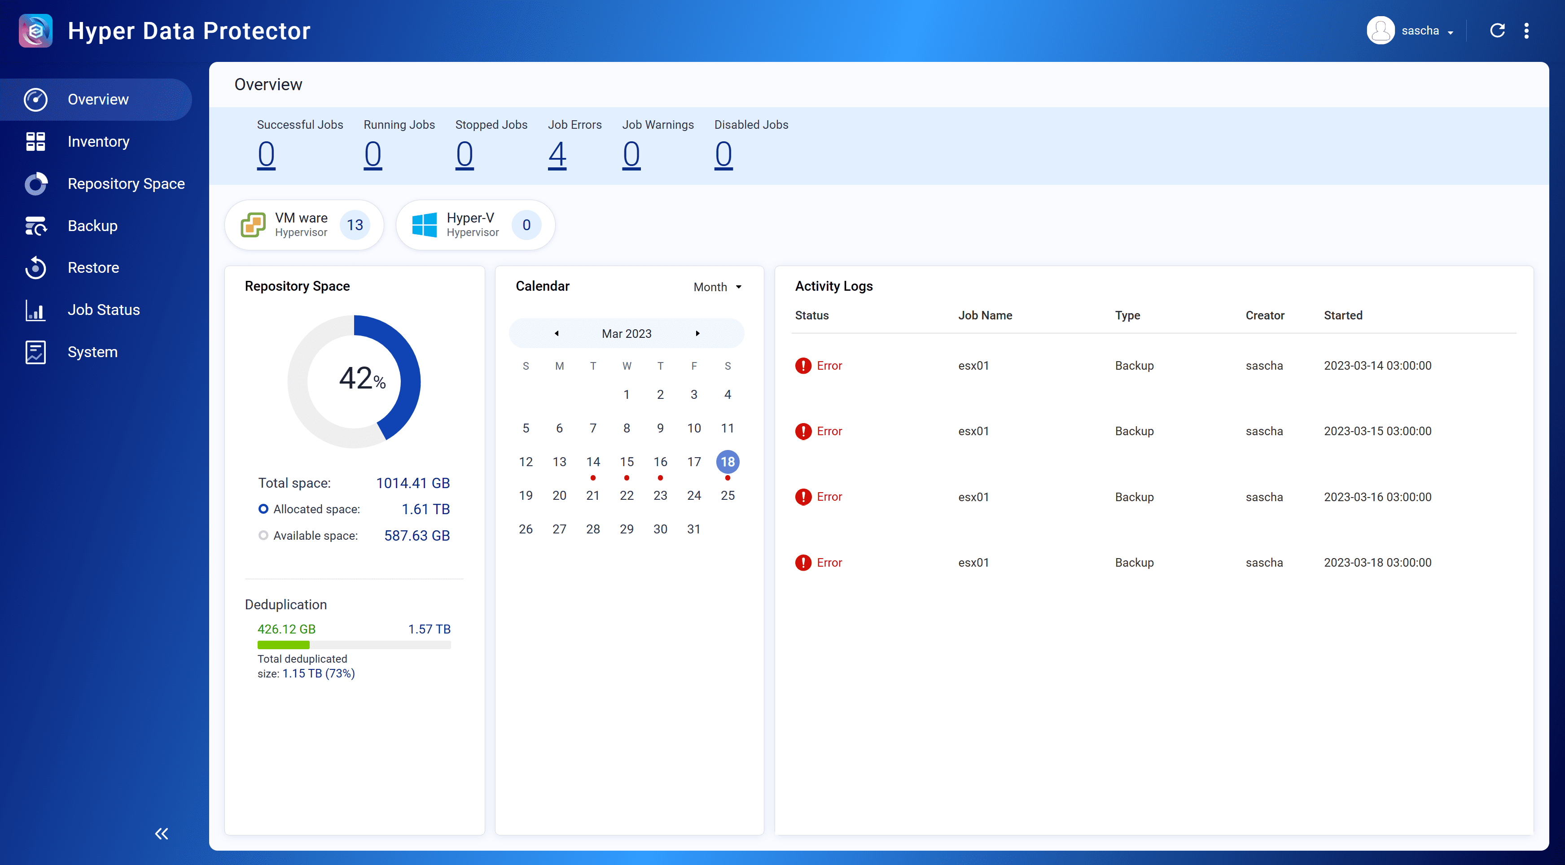Open the three-dot more options menu
The height and width of the screenshot is (865, 1565).
[x=1526, y=31]
